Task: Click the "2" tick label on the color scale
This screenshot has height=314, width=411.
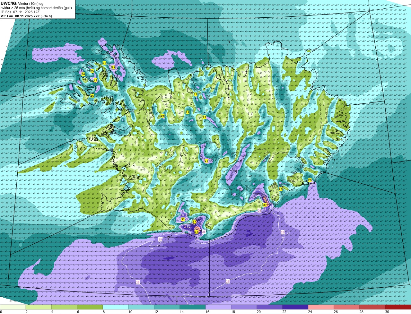Action: click(x=27, y=312)
